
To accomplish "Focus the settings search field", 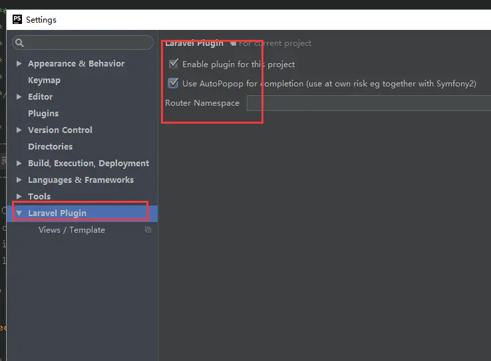I will (x=82, y=43).
